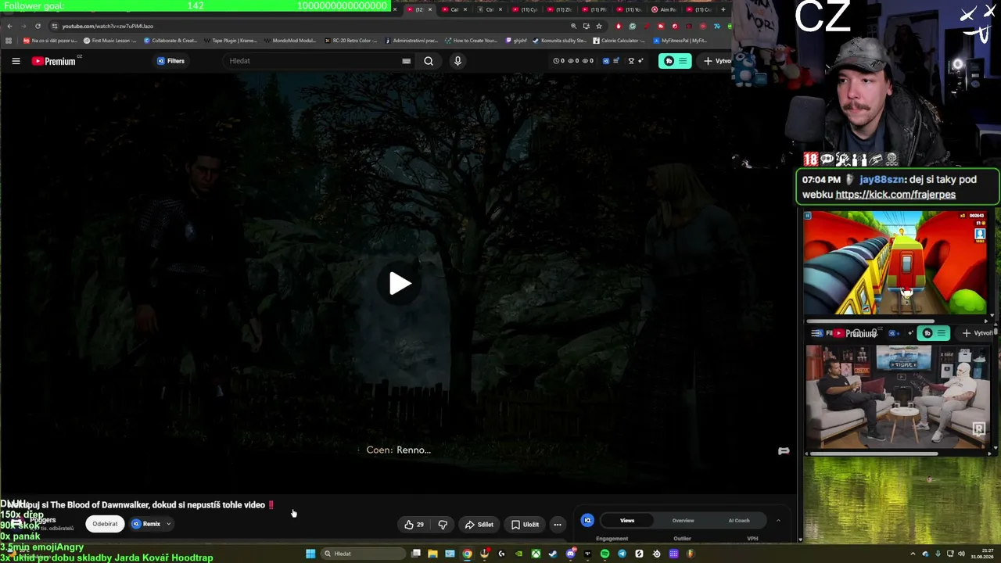Open the "MyFitnessPal" bookmark
The image size is (1001, 563).
point(680,41)
